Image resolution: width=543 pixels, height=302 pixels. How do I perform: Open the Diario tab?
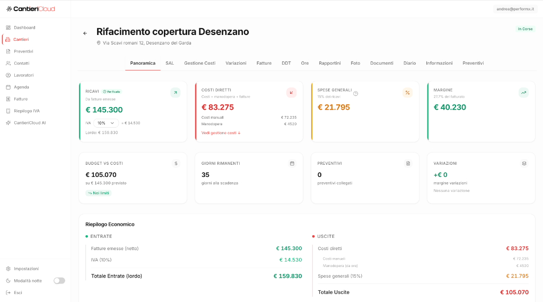click(x=410, y=63)
